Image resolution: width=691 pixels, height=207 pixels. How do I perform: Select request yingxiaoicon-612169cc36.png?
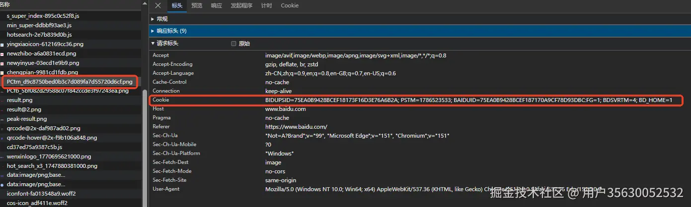(45, 44)
